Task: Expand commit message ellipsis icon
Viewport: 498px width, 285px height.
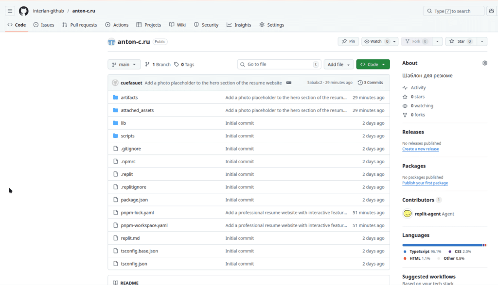Action: pyautogui.click(x=289, y=83)
